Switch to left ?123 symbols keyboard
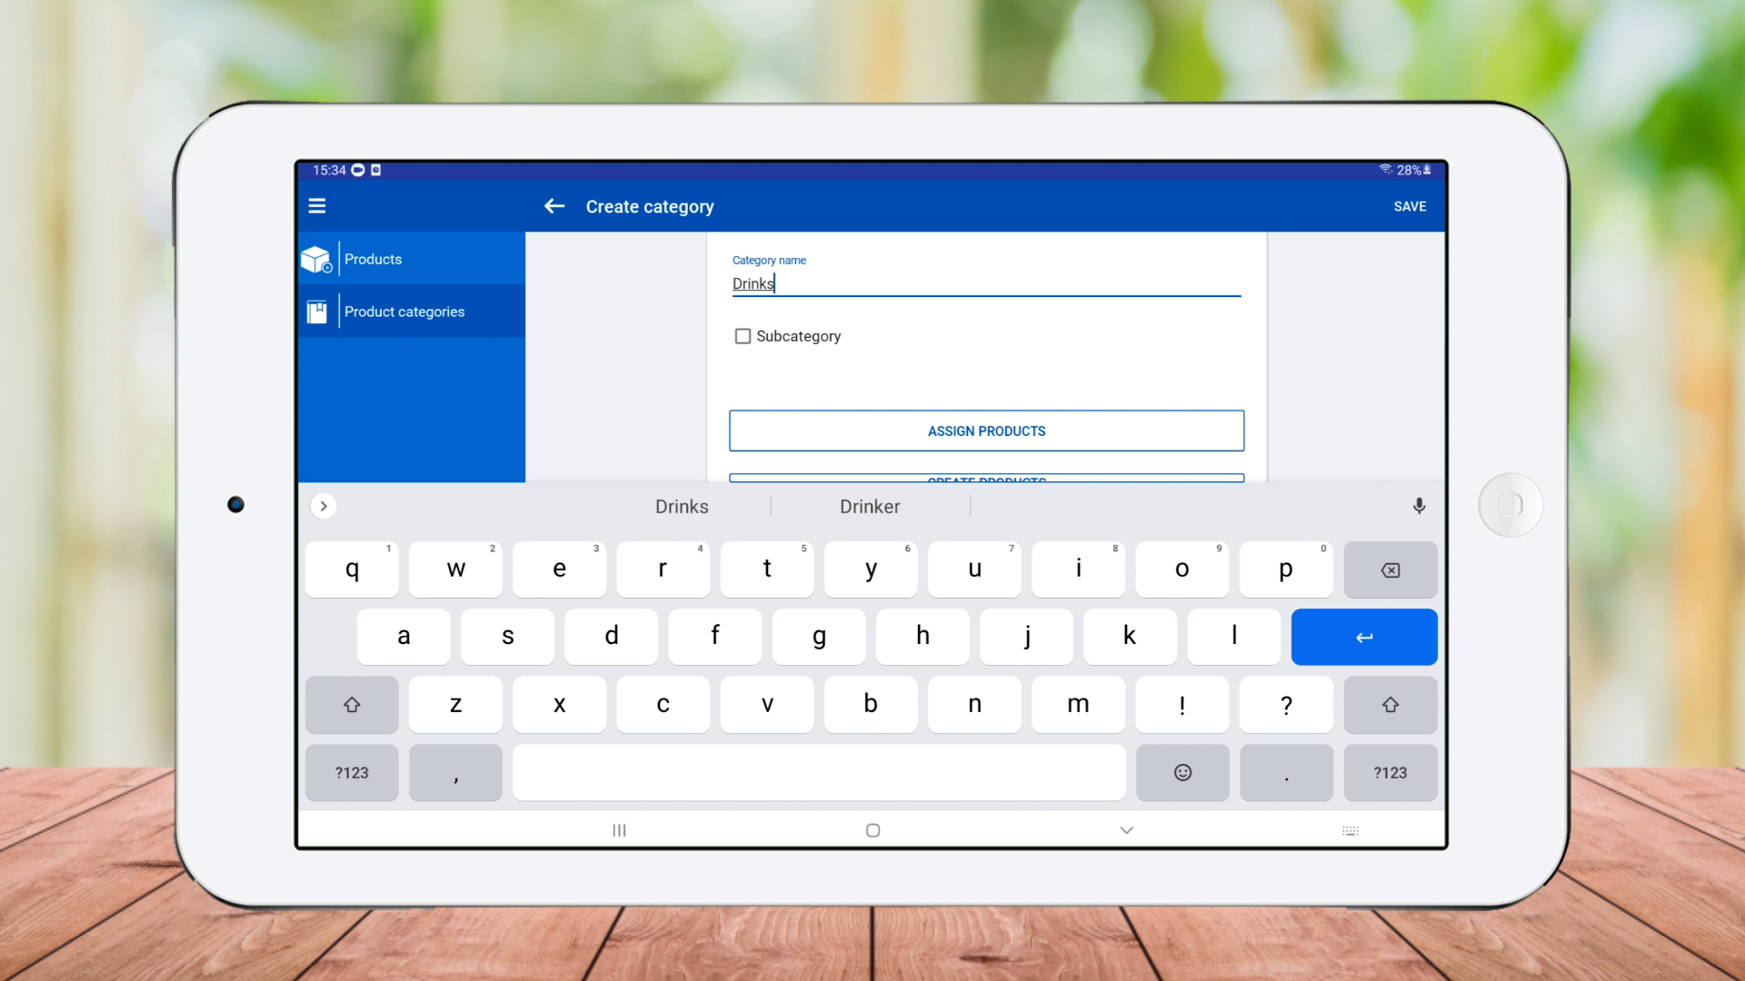 352,773
